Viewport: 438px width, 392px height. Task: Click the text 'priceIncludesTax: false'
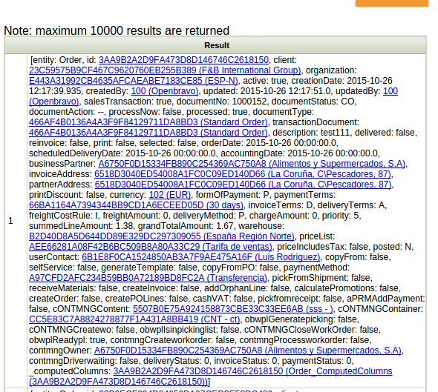(323, 247)
